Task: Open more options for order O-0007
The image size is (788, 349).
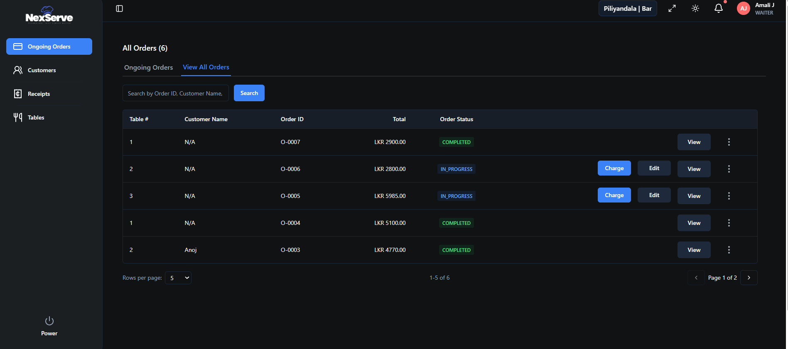Action: click(x=729, y=142)
